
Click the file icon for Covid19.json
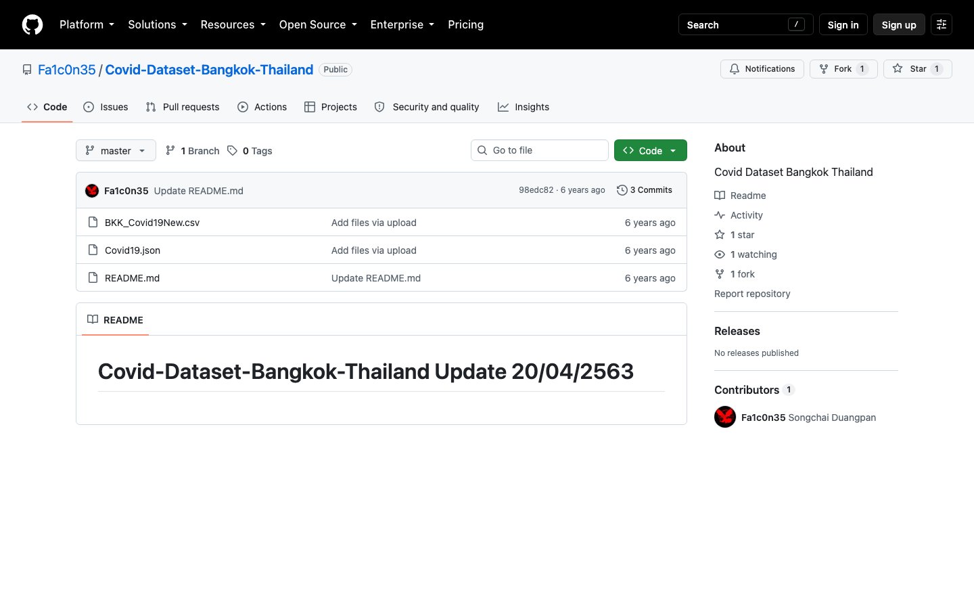[93, 250]
